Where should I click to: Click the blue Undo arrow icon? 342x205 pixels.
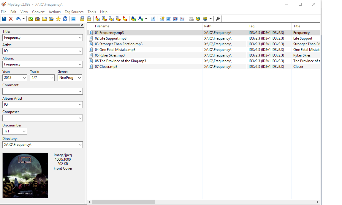coord(18,19)
